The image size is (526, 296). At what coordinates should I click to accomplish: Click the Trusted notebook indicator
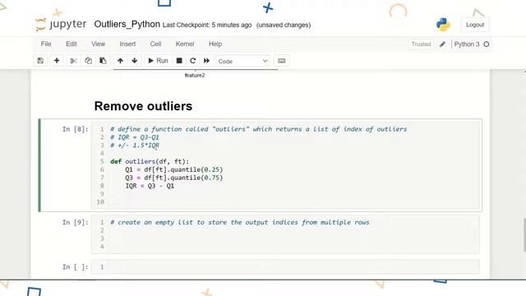[421, 44]
